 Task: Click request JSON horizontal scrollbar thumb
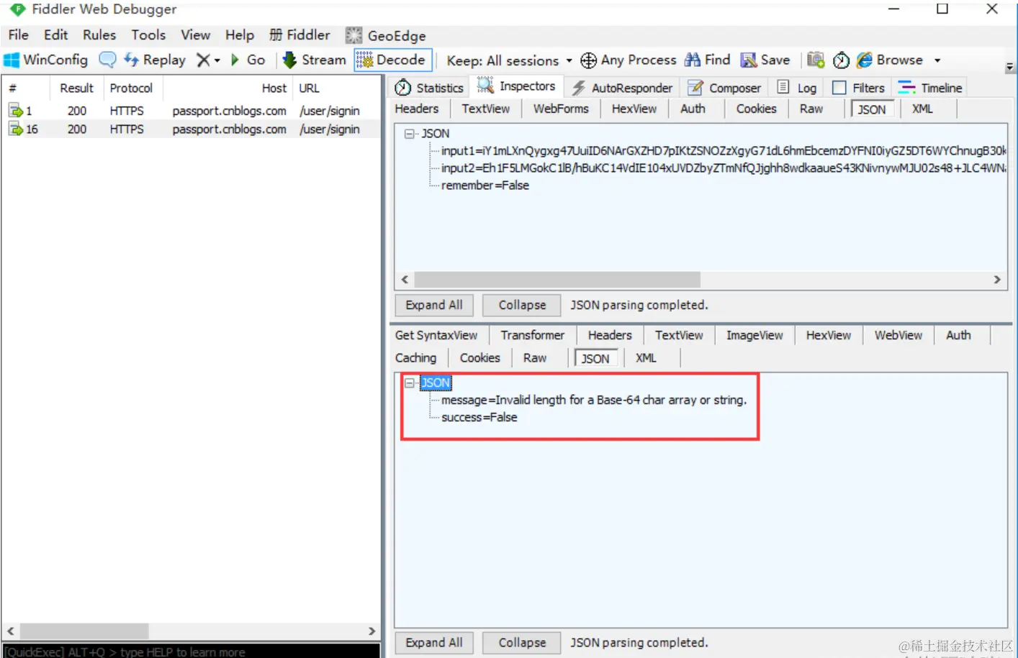[x=557, y=279]
